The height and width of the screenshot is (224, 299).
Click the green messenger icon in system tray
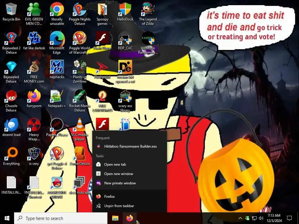247,218
